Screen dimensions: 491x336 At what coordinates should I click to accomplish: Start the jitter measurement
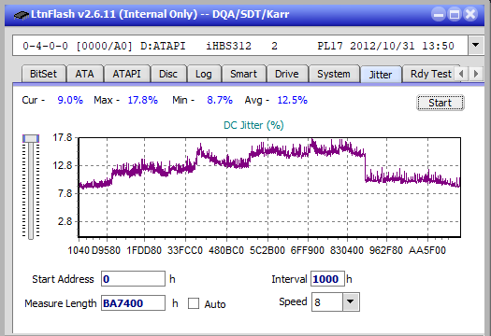click(440, 103)
